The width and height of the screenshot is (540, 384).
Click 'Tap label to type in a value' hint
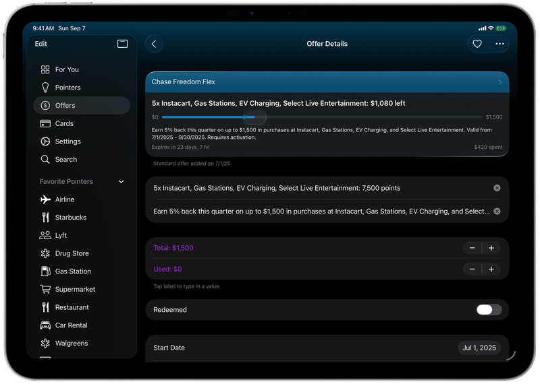(x=187, y=286)
